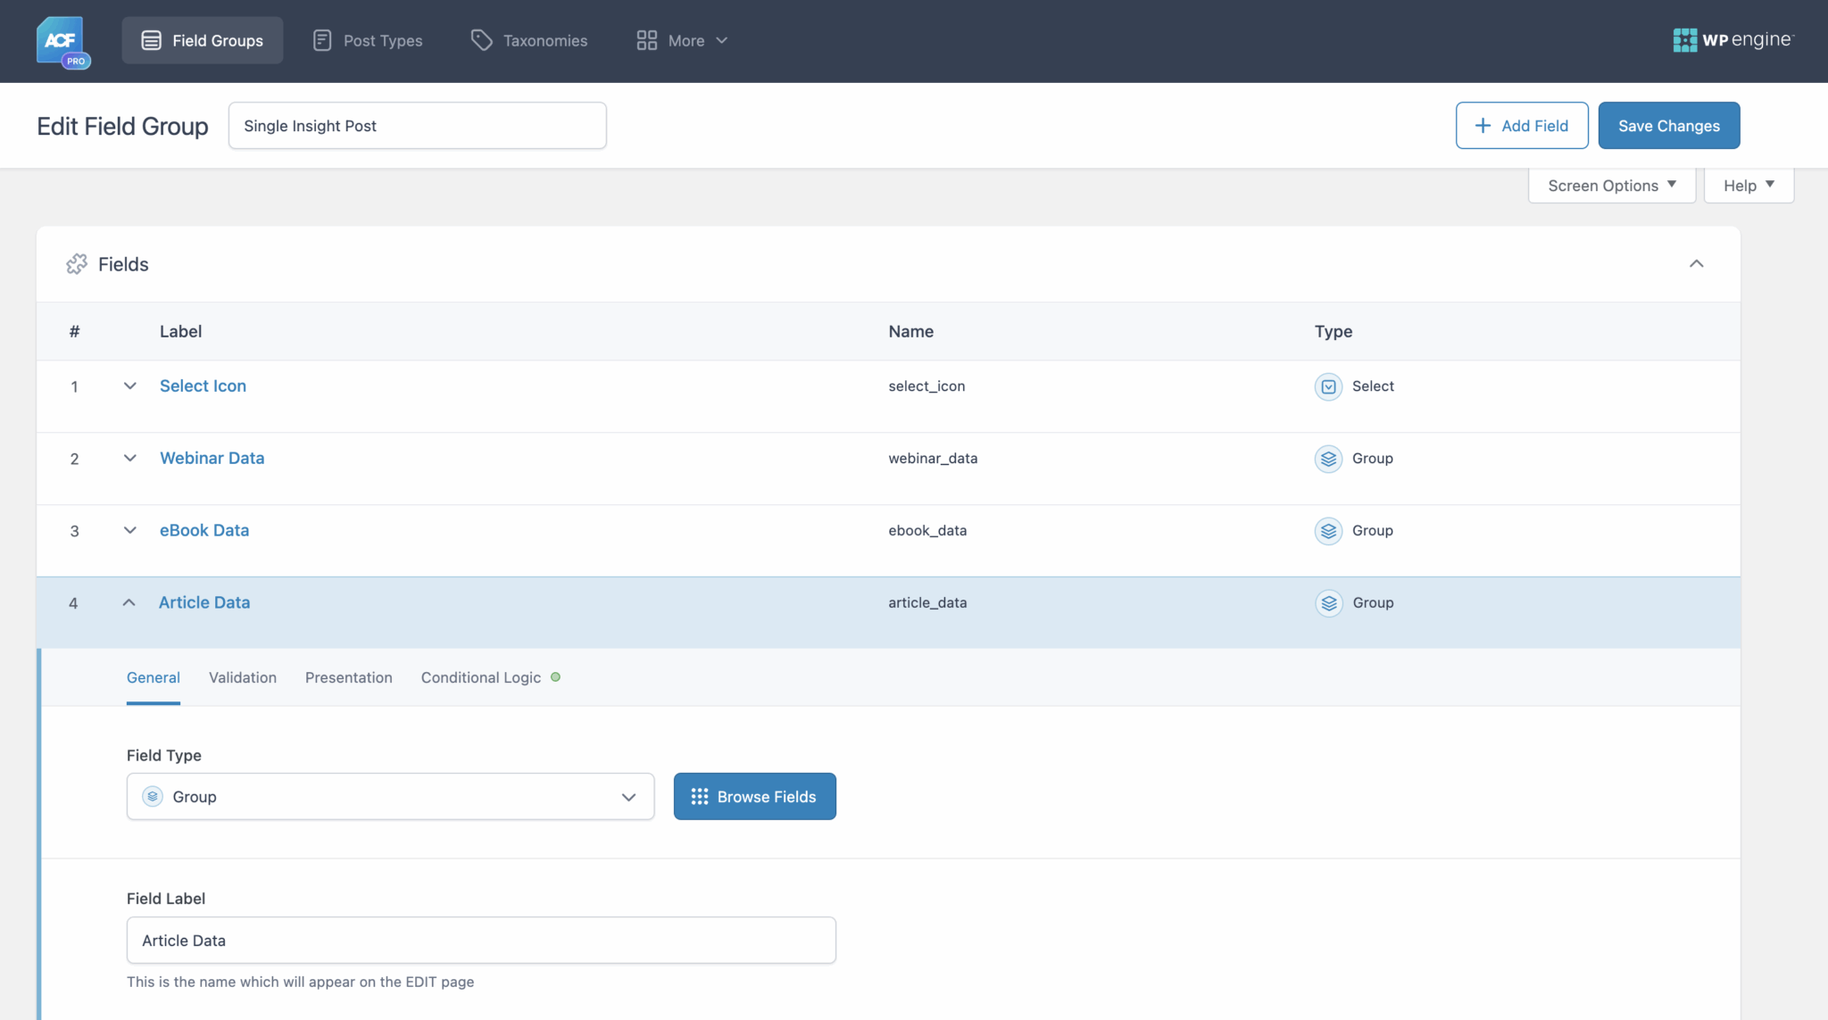
Task: Edit the Field Label input containing Article Data
Action: 480,940
